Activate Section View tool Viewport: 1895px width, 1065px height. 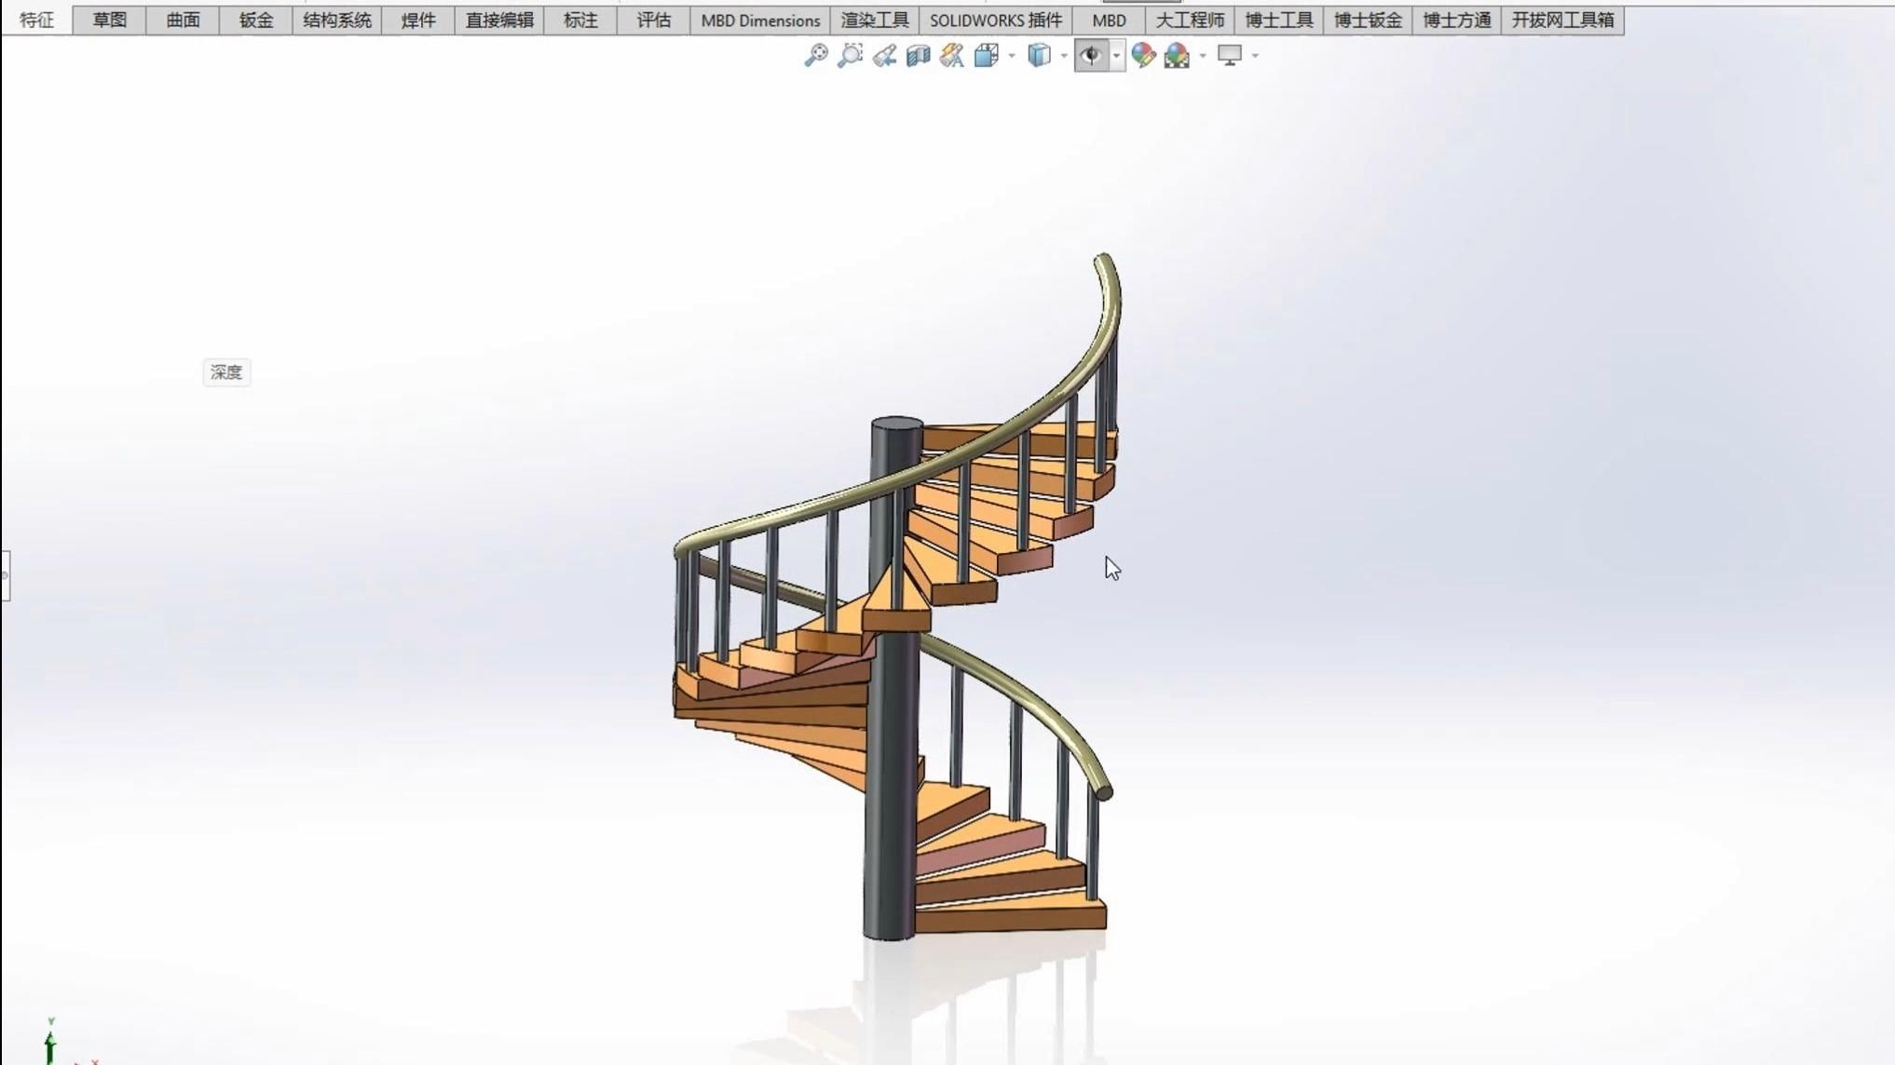[x=918, y=56]
